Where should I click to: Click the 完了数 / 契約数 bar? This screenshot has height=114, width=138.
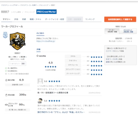pos(17,110)
